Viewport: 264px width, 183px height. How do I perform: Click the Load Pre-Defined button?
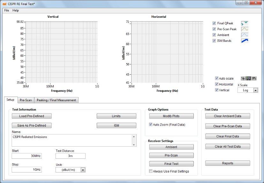click(x=32, y=116)
